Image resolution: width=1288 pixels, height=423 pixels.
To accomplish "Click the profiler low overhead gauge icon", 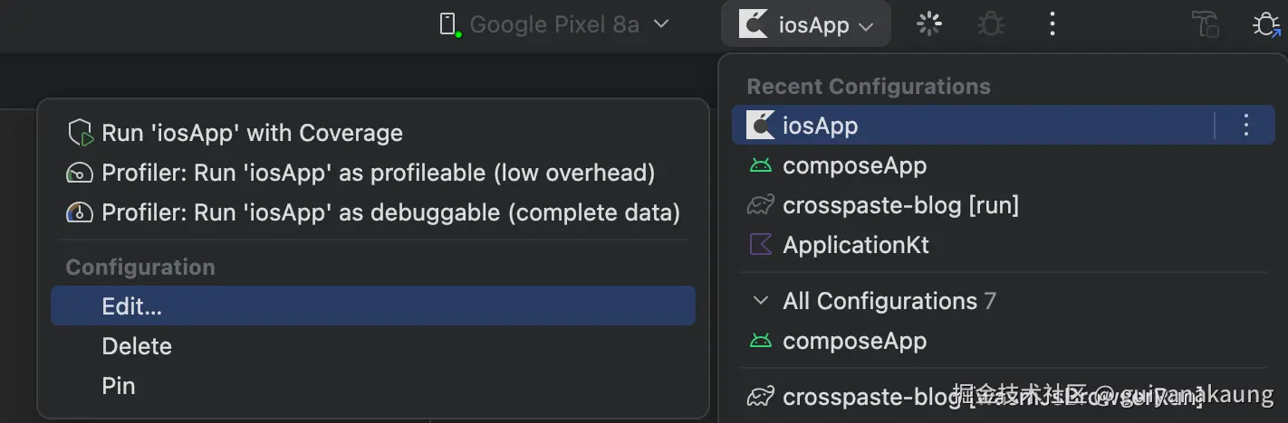I will (x=81, y=173).
